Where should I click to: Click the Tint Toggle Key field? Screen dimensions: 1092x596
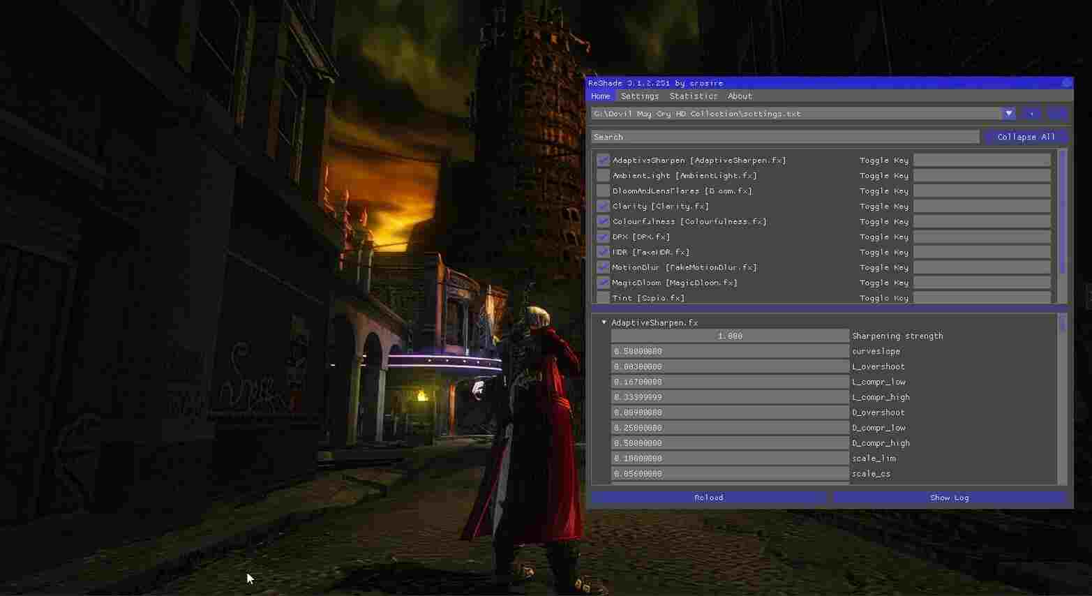pos(982,298)
